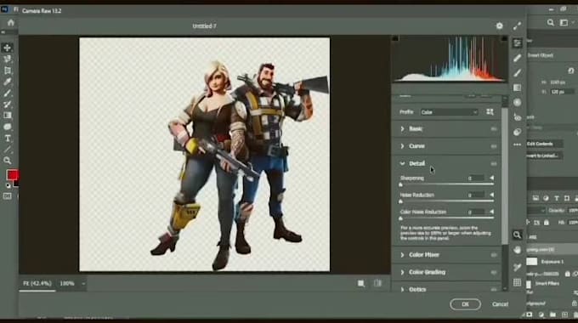578x323 pixels.
Task: Open the zoom level dropdown arrow
Action: (83, 284)
